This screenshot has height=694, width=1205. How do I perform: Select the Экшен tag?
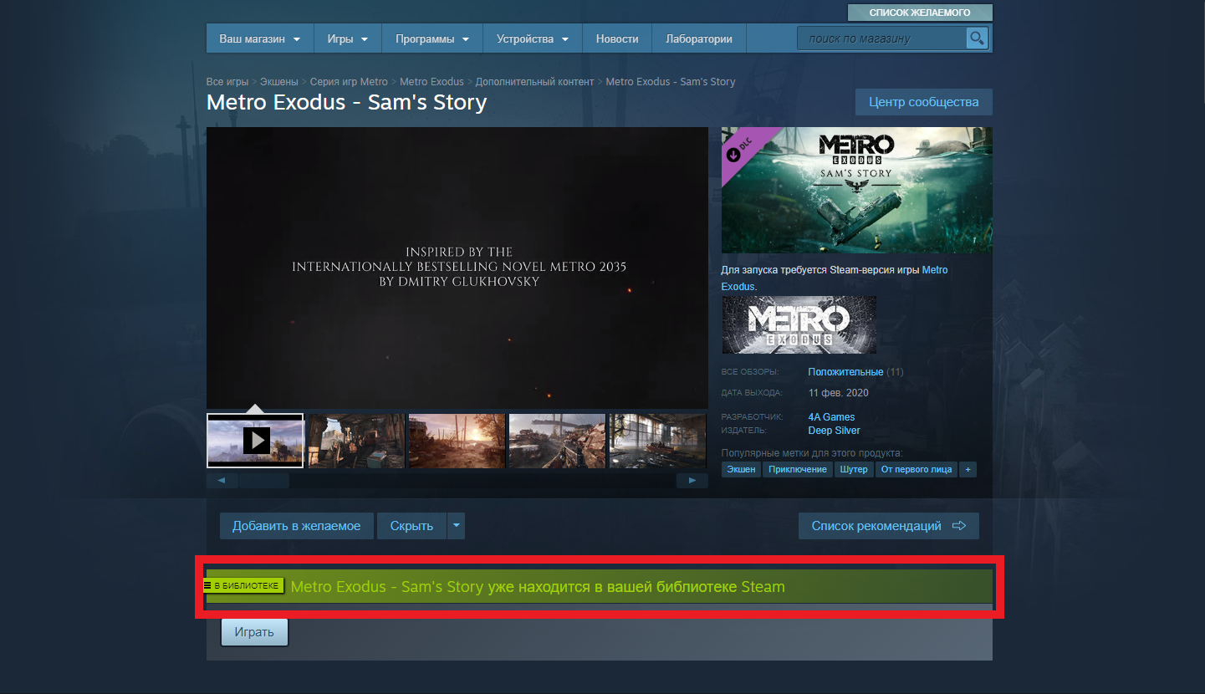click(x=741, y=469)
